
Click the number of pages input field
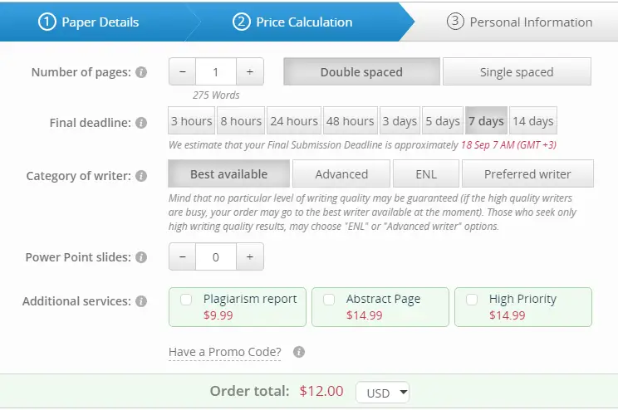(216, 71)
